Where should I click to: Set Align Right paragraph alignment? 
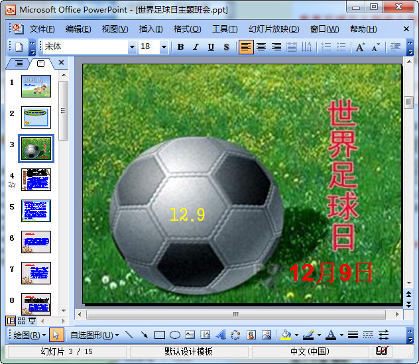pos(276,47)
